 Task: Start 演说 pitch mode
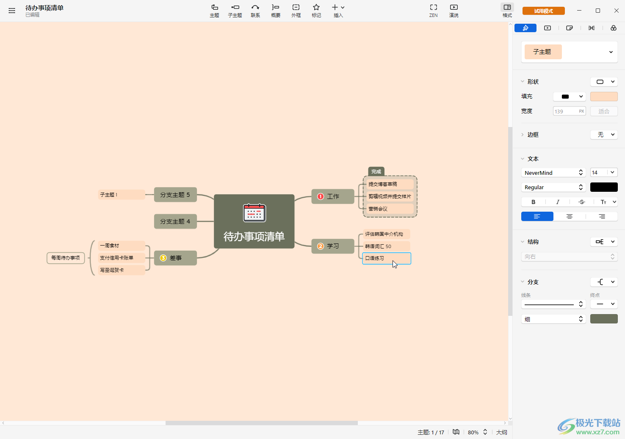coord(454,11)
